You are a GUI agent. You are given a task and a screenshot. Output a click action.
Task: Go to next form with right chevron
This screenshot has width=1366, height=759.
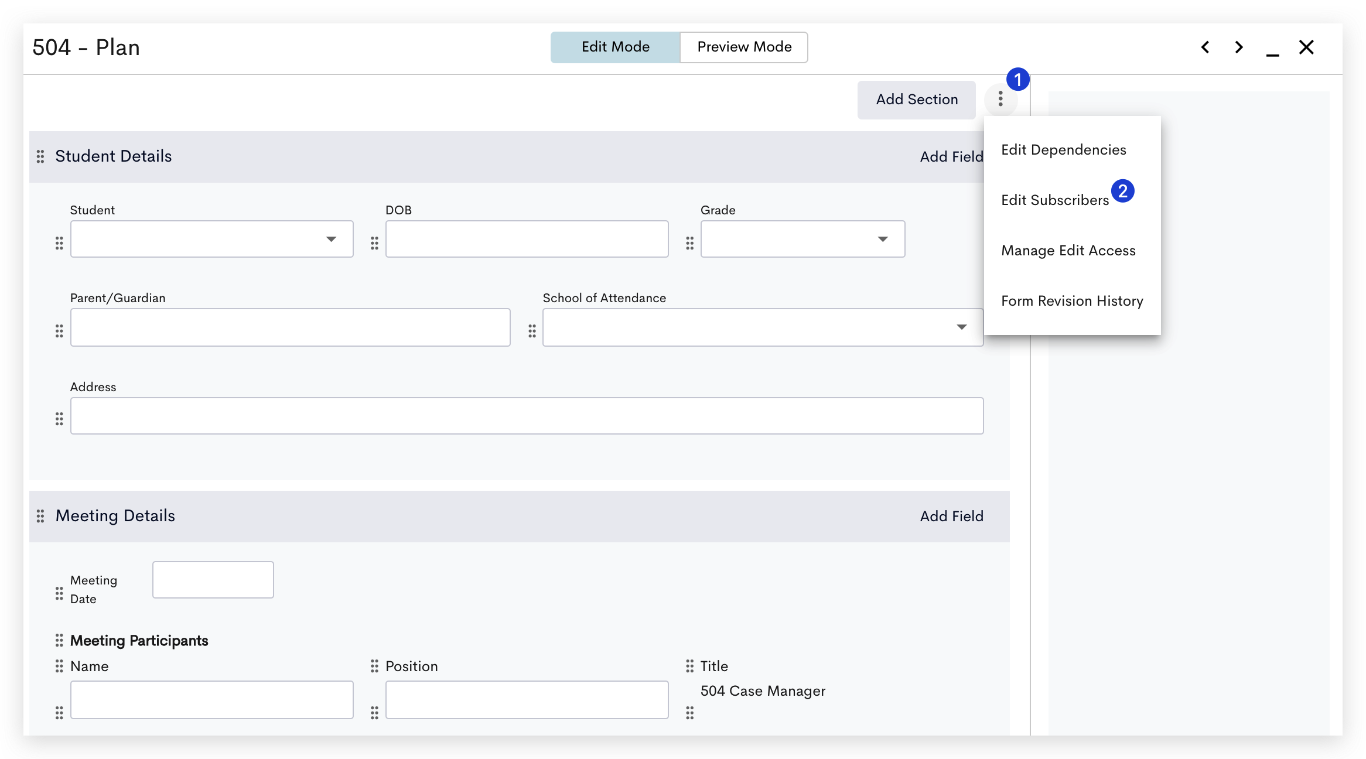point(1239,47)
